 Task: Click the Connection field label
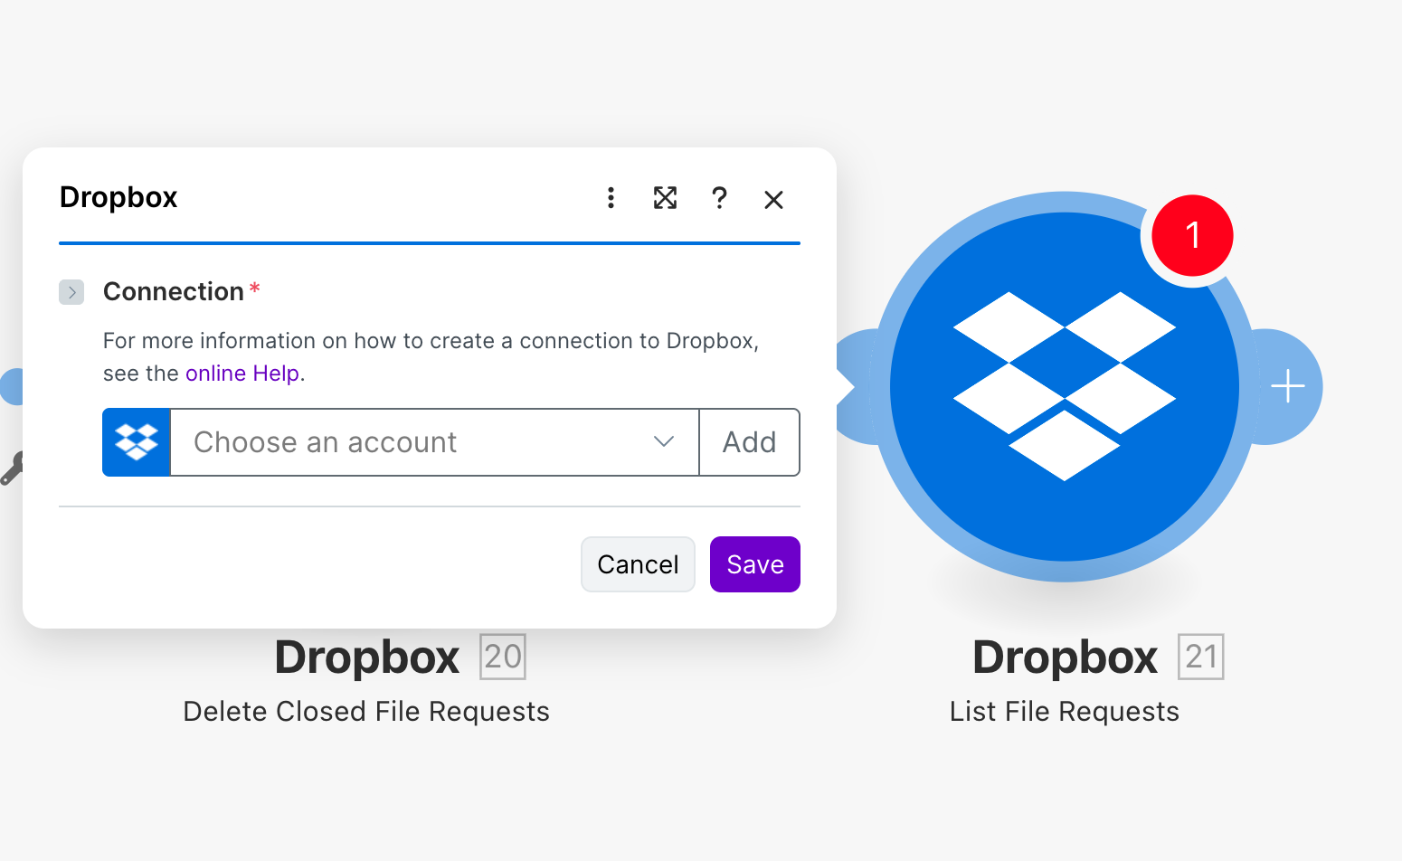[x=174, y=291]
